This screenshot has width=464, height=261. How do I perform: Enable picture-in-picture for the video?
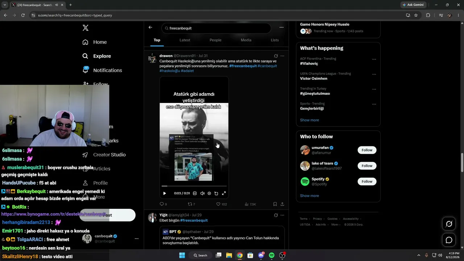coord(216,194)
